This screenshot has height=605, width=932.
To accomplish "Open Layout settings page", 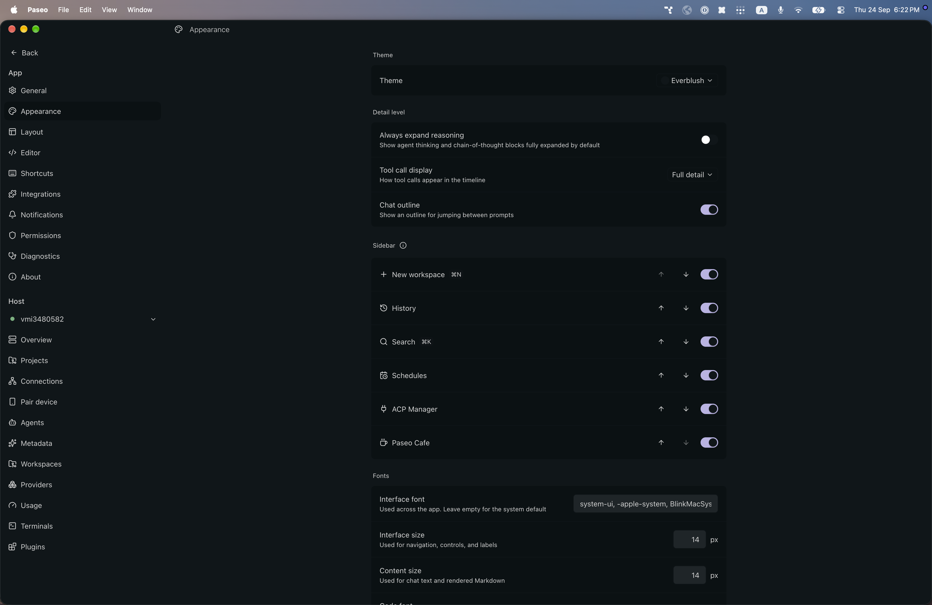I will click(x=82, y=132).
